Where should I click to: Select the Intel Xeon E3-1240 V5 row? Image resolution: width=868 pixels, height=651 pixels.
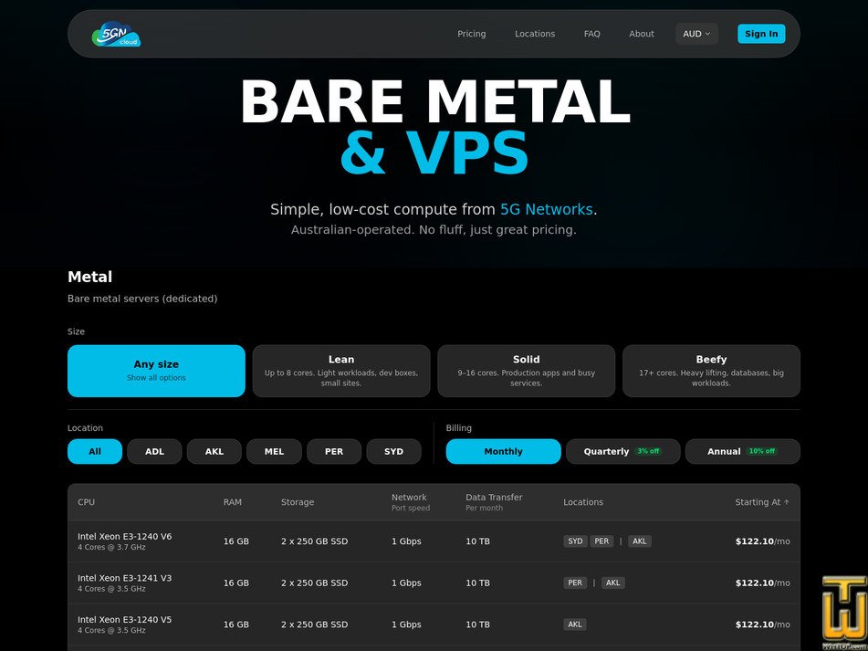point(434,625)
